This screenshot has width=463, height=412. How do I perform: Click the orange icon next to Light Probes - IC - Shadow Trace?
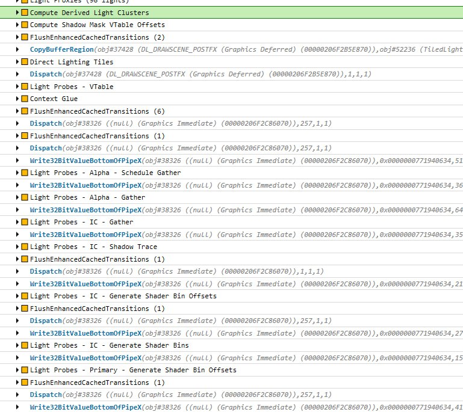click(x=25, y=247)
